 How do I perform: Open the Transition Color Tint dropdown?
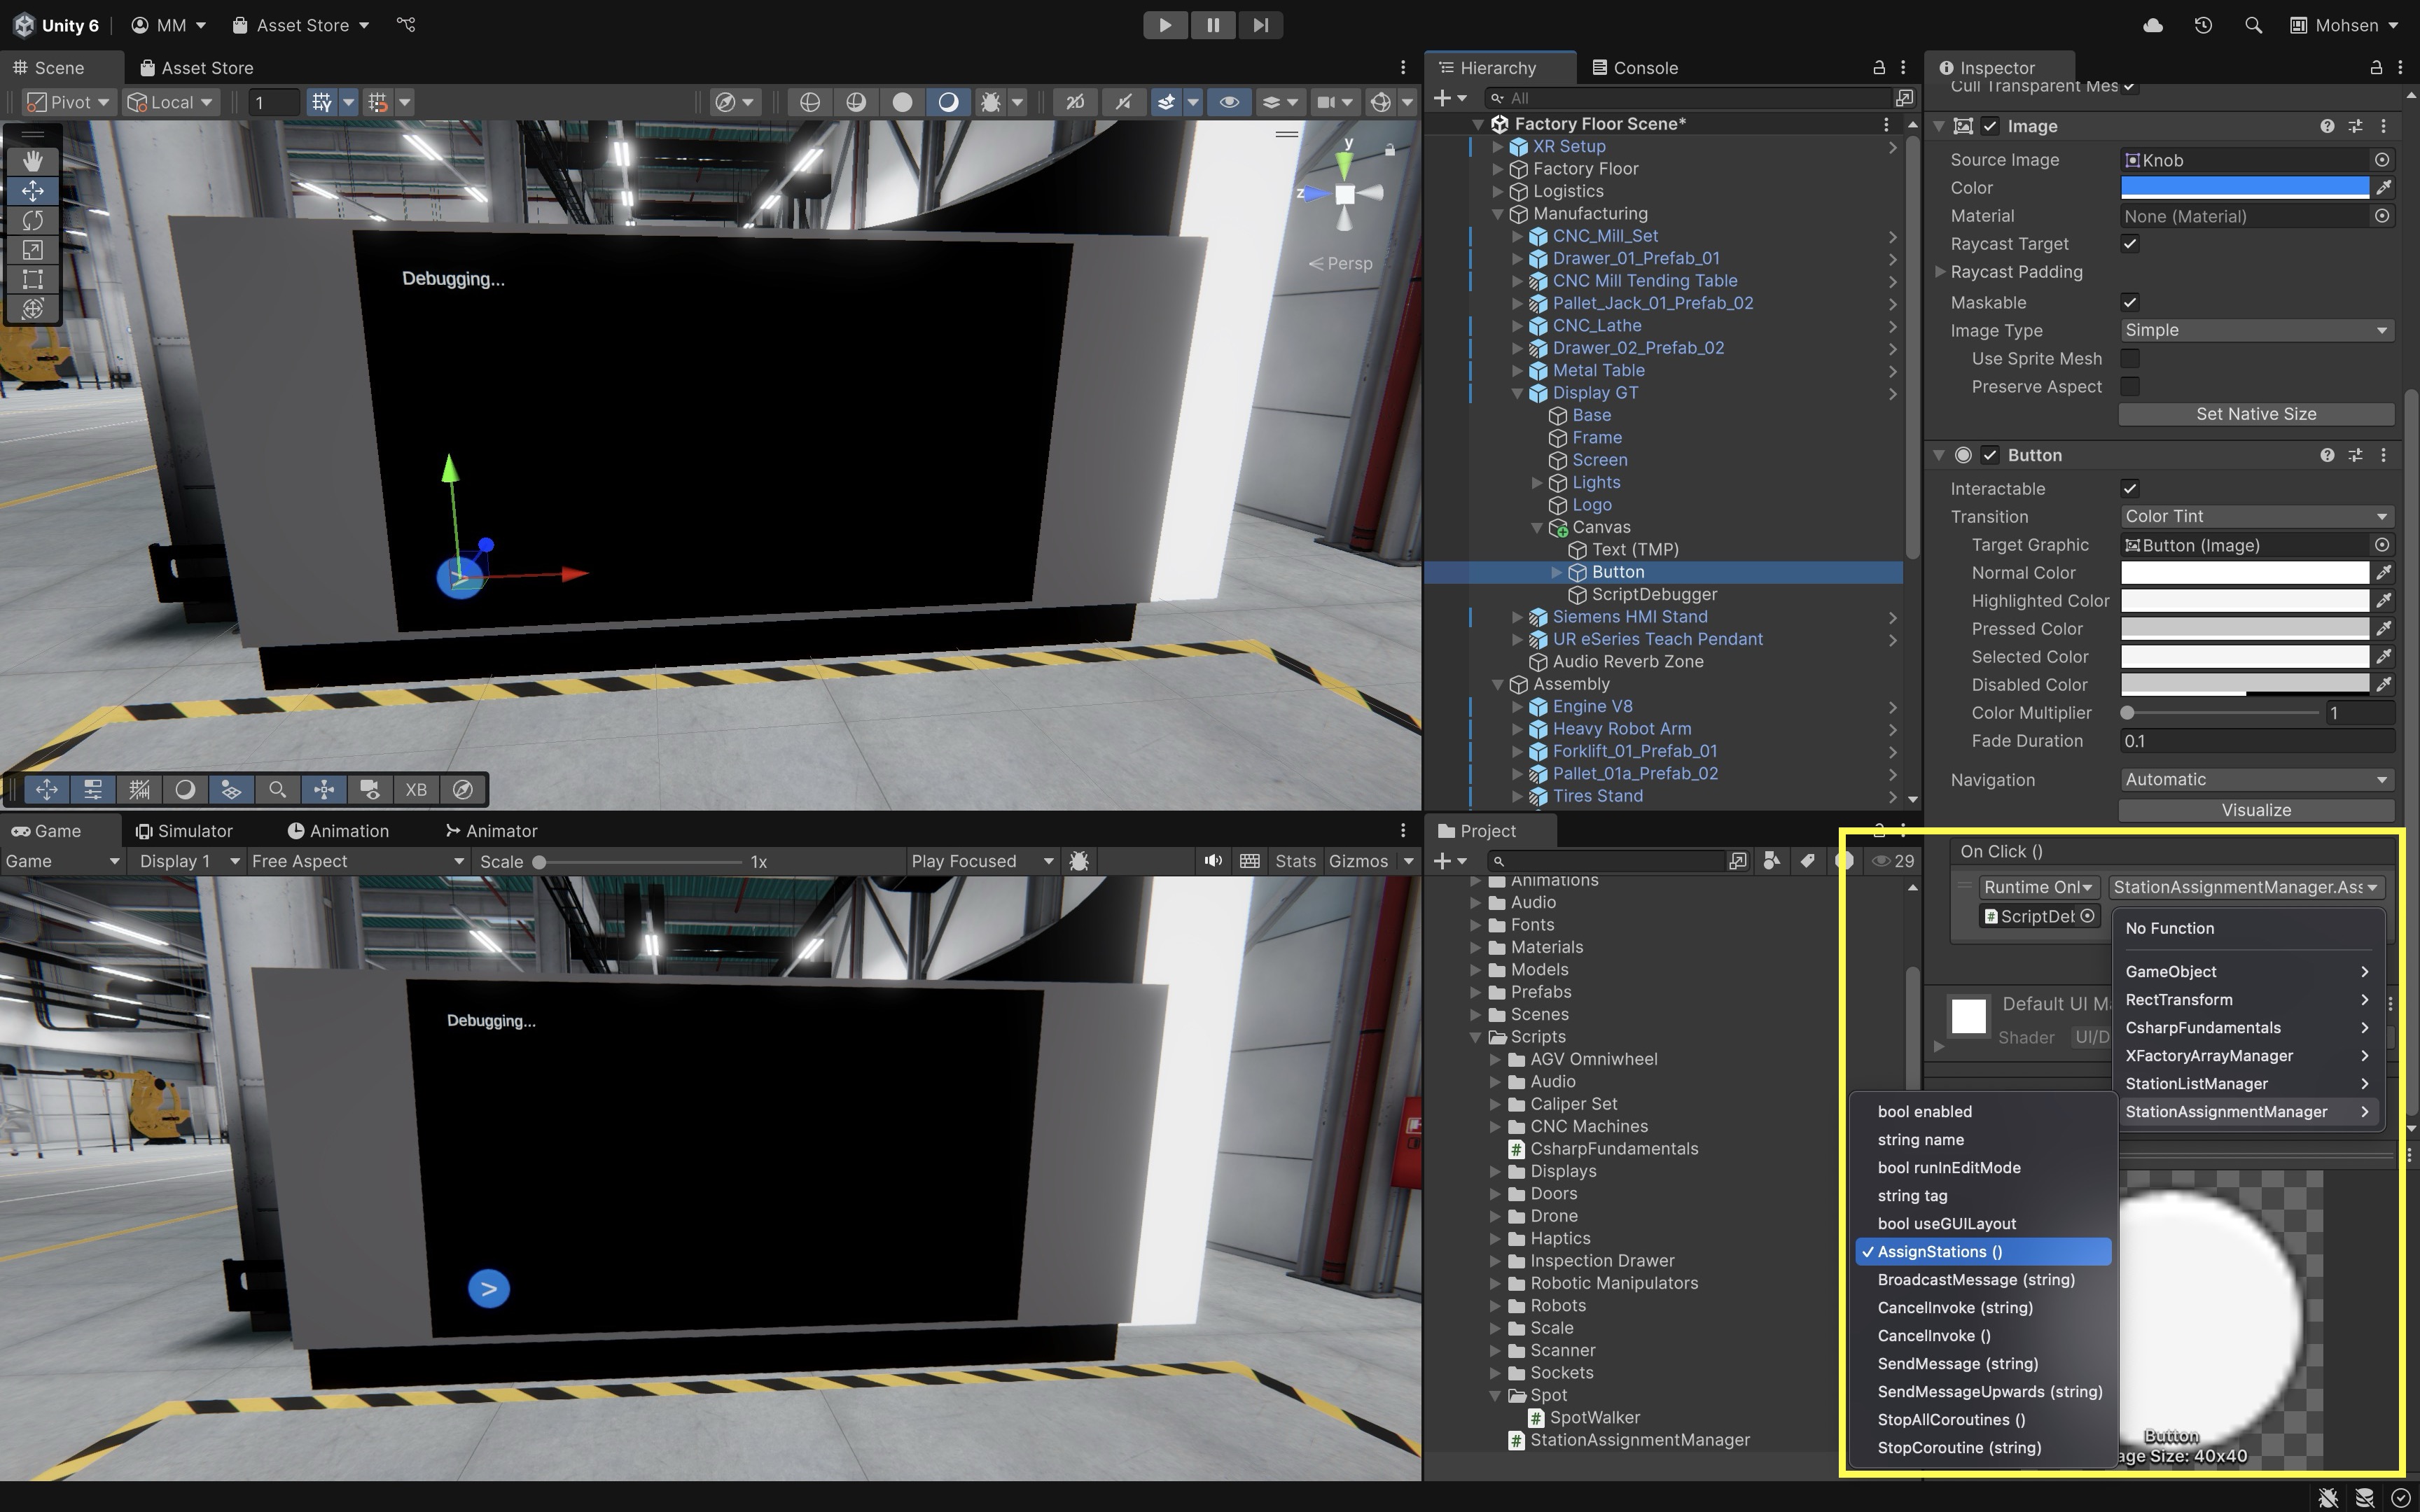(2256, 517)
